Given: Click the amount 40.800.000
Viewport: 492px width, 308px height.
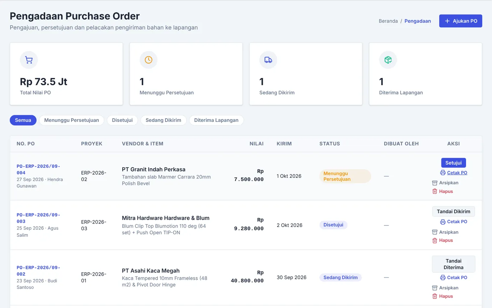Looking at the screenshot, I should click(x=247, y=281).
